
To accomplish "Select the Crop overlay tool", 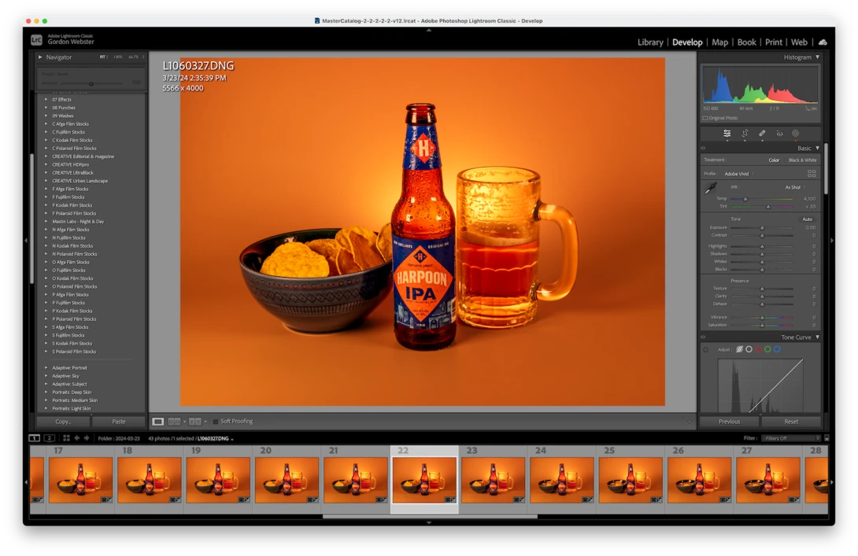I will coord(745,134).
